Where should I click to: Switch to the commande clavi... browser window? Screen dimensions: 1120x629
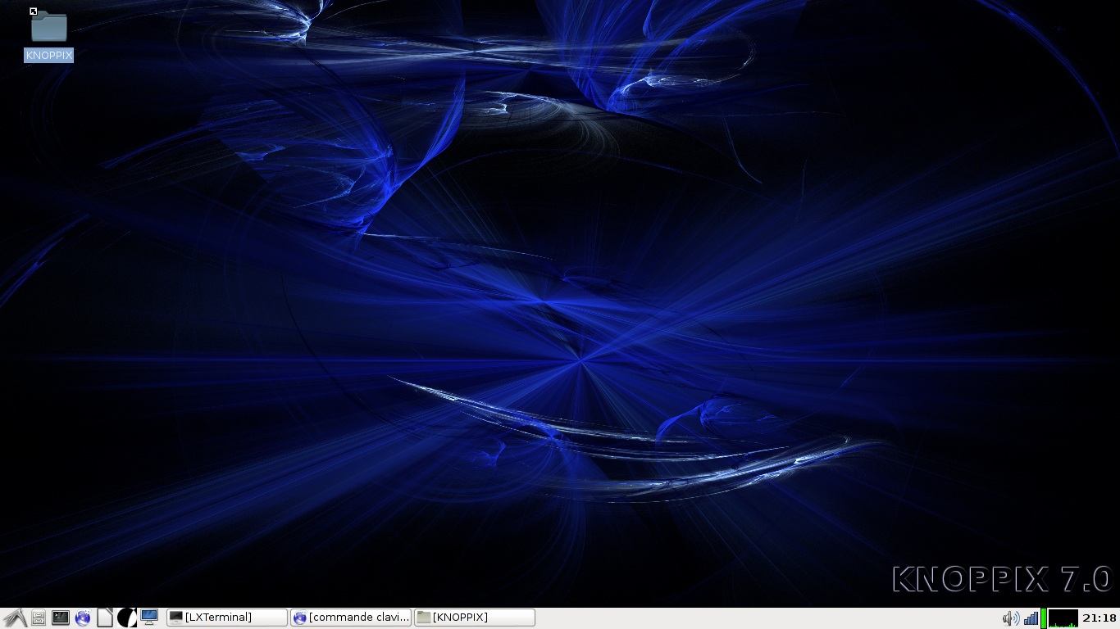pos(351,618)
